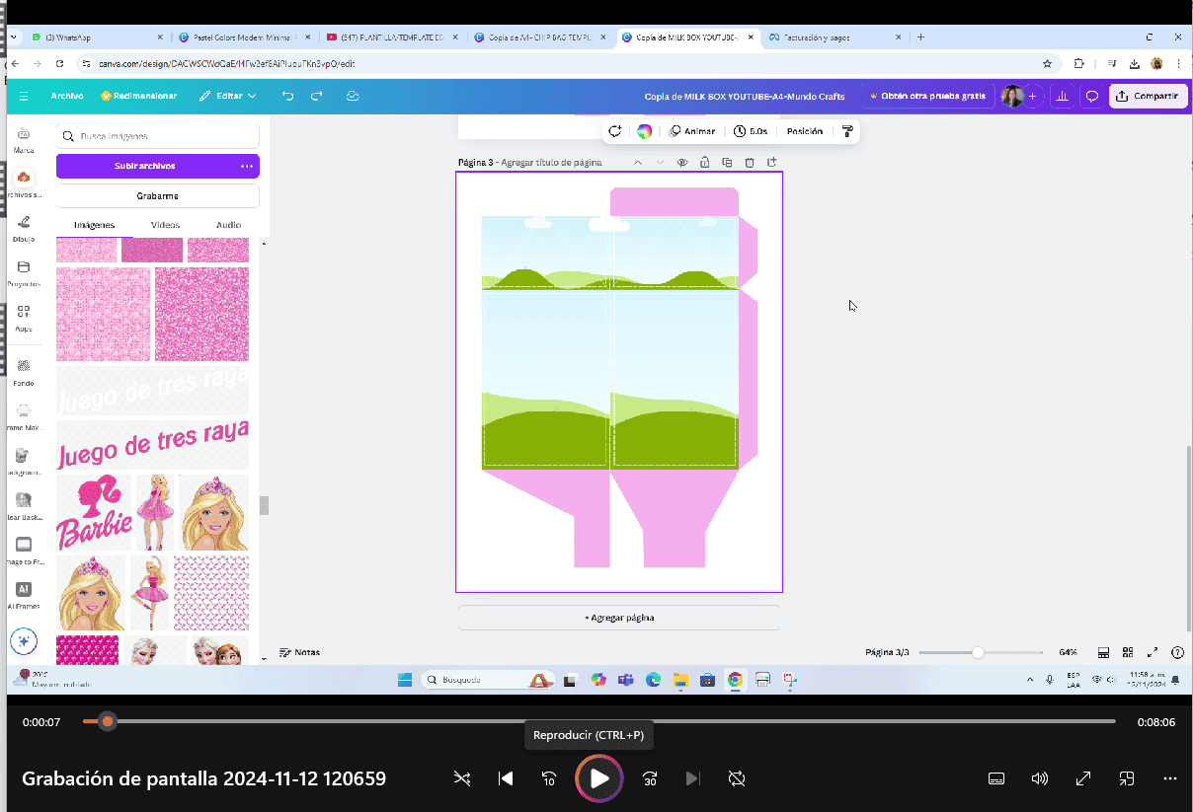Click Agregar título de página field
1193x812 pixels.
[x=552, y=162]
